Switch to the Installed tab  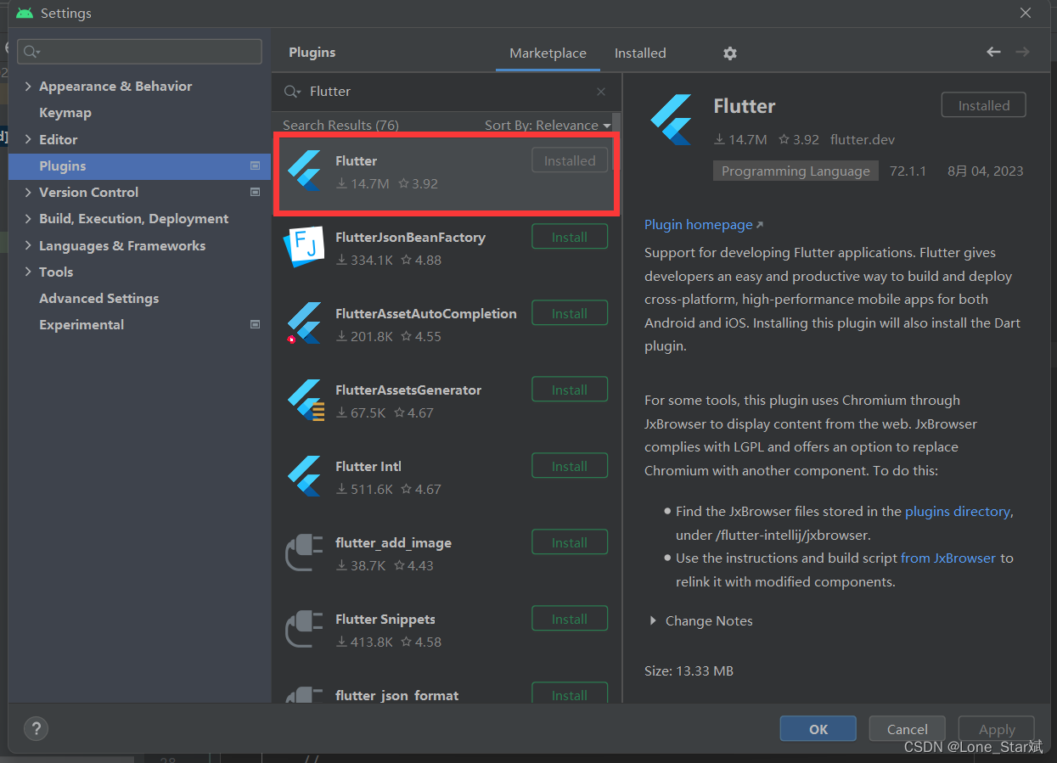tap(640, 53)
